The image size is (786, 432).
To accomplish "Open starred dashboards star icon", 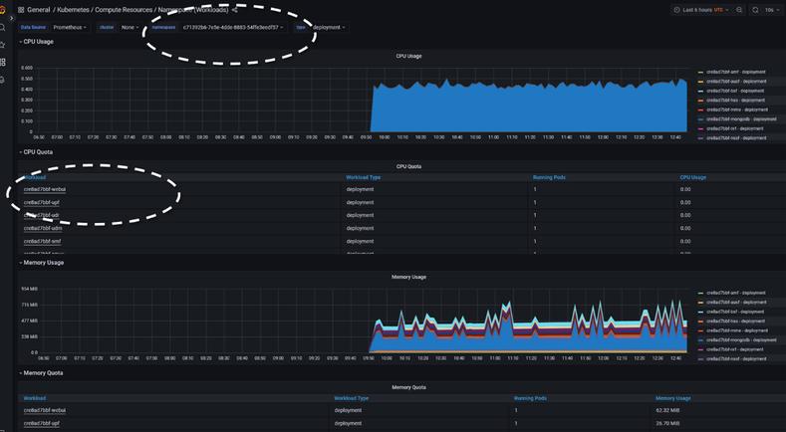I will pyautogui.click(x=3, y=45).
